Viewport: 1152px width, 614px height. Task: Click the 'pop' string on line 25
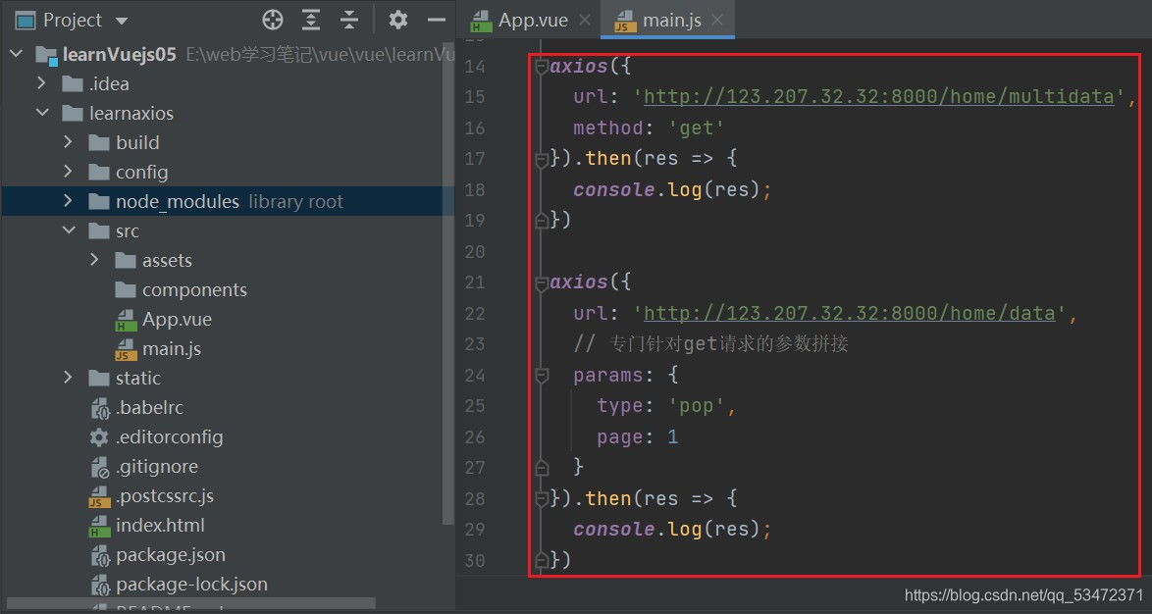696,405
